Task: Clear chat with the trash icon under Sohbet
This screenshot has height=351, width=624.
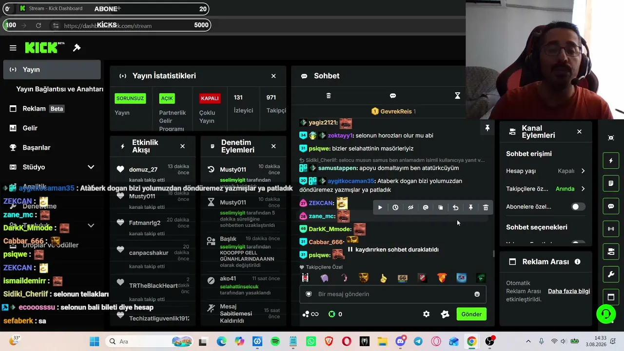Action: click(329, 96)
